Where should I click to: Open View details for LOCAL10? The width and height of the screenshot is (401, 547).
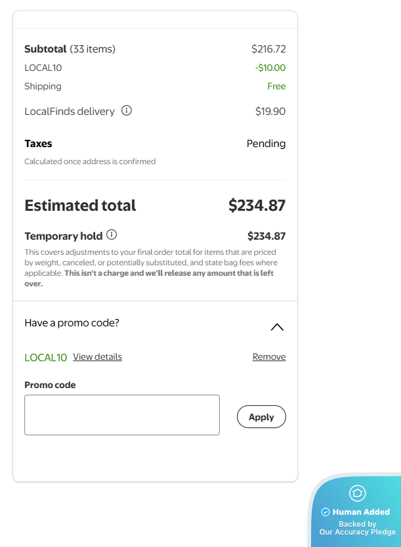pos(97,357)
